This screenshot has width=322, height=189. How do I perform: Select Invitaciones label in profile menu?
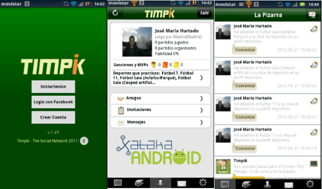[139, 110]
